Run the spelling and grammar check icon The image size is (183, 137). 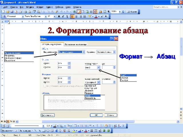click(x=34, y=12)
